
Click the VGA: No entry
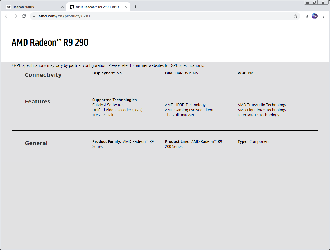pos(245,73)
